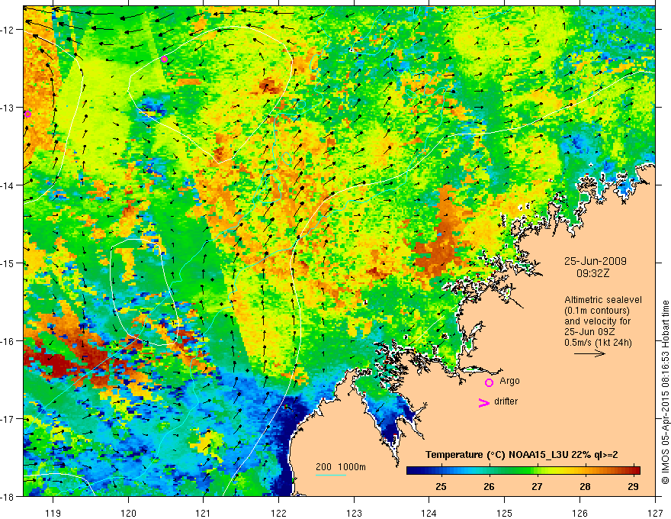Click the '0.5m/s (1kt 24h)' label
The image size is (671, 519).
click(599, 343)
